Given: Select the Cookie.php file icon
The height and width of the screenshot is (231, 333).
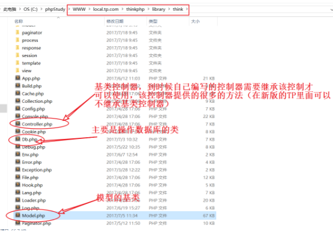Looking at the screenshot, I should [18, 132].
